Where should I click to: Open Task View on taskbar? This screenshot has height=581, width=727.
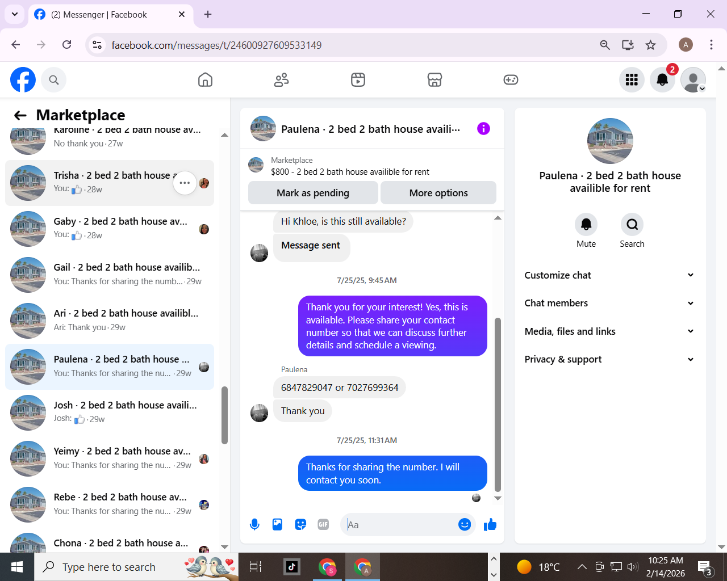(x=256, y=567)
